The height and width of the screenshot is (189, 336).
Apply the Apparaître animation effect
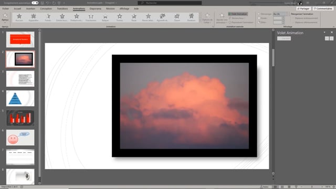tap(34, 17)
